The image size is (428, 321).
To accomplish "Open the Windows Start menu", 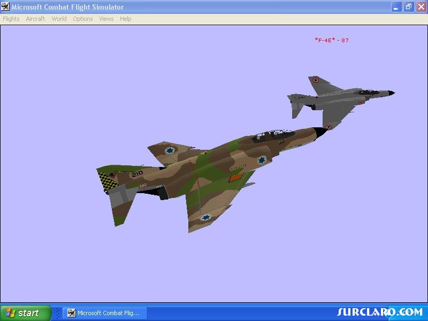I will tap(26, 313).
